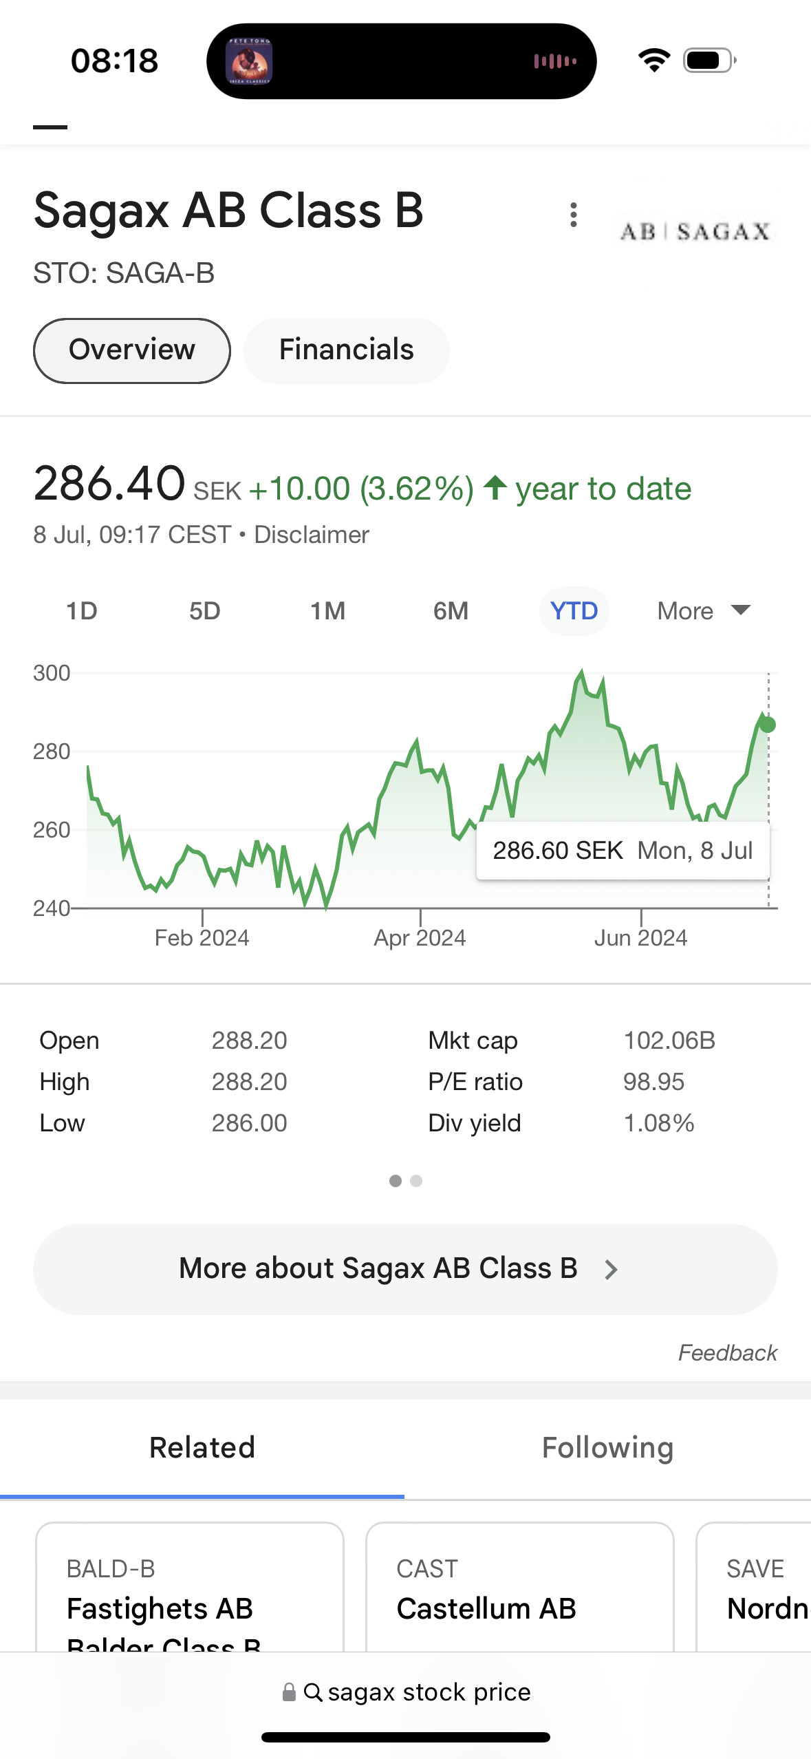Tap the AB Sagax company logo

[x=695, y=231]
